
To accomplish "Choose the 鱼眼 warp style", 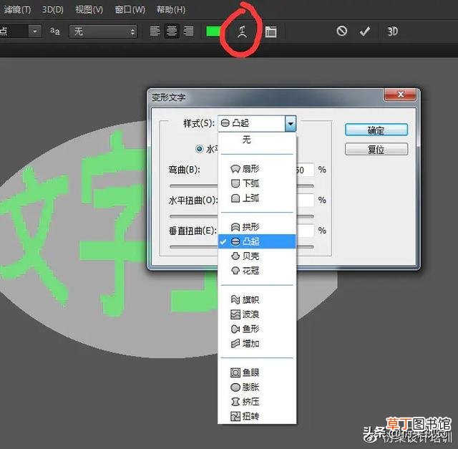I will (x=257, y=372).
